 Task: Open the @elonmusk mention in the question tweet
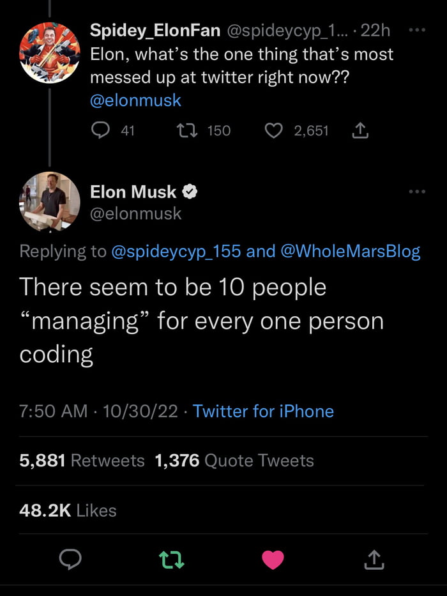point(135,100)
